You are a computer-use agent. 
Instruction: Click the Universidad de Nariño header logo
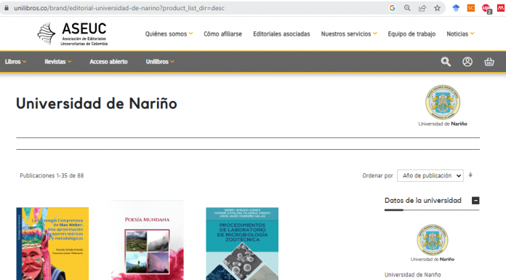[443, 105]
